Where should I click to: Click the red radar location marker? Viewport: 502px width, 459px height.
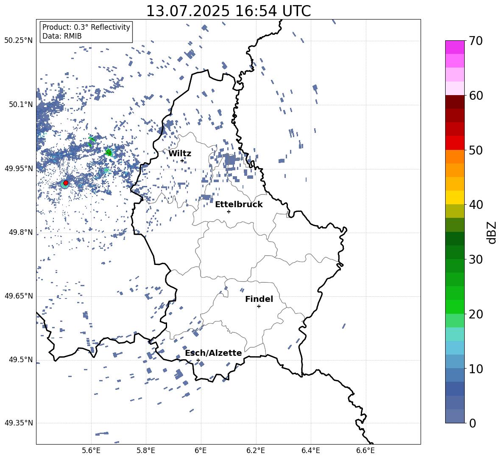(66, 183)
